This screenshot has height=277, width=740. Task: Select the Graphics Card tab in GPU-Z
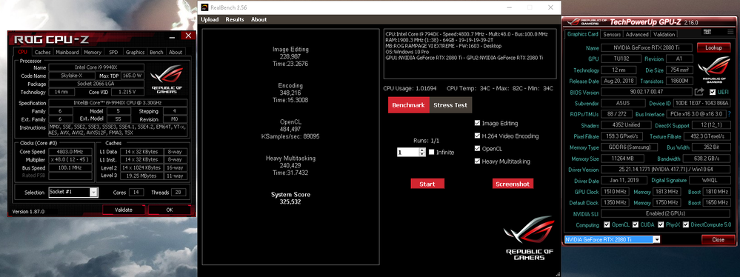click(x=582, y=34)
